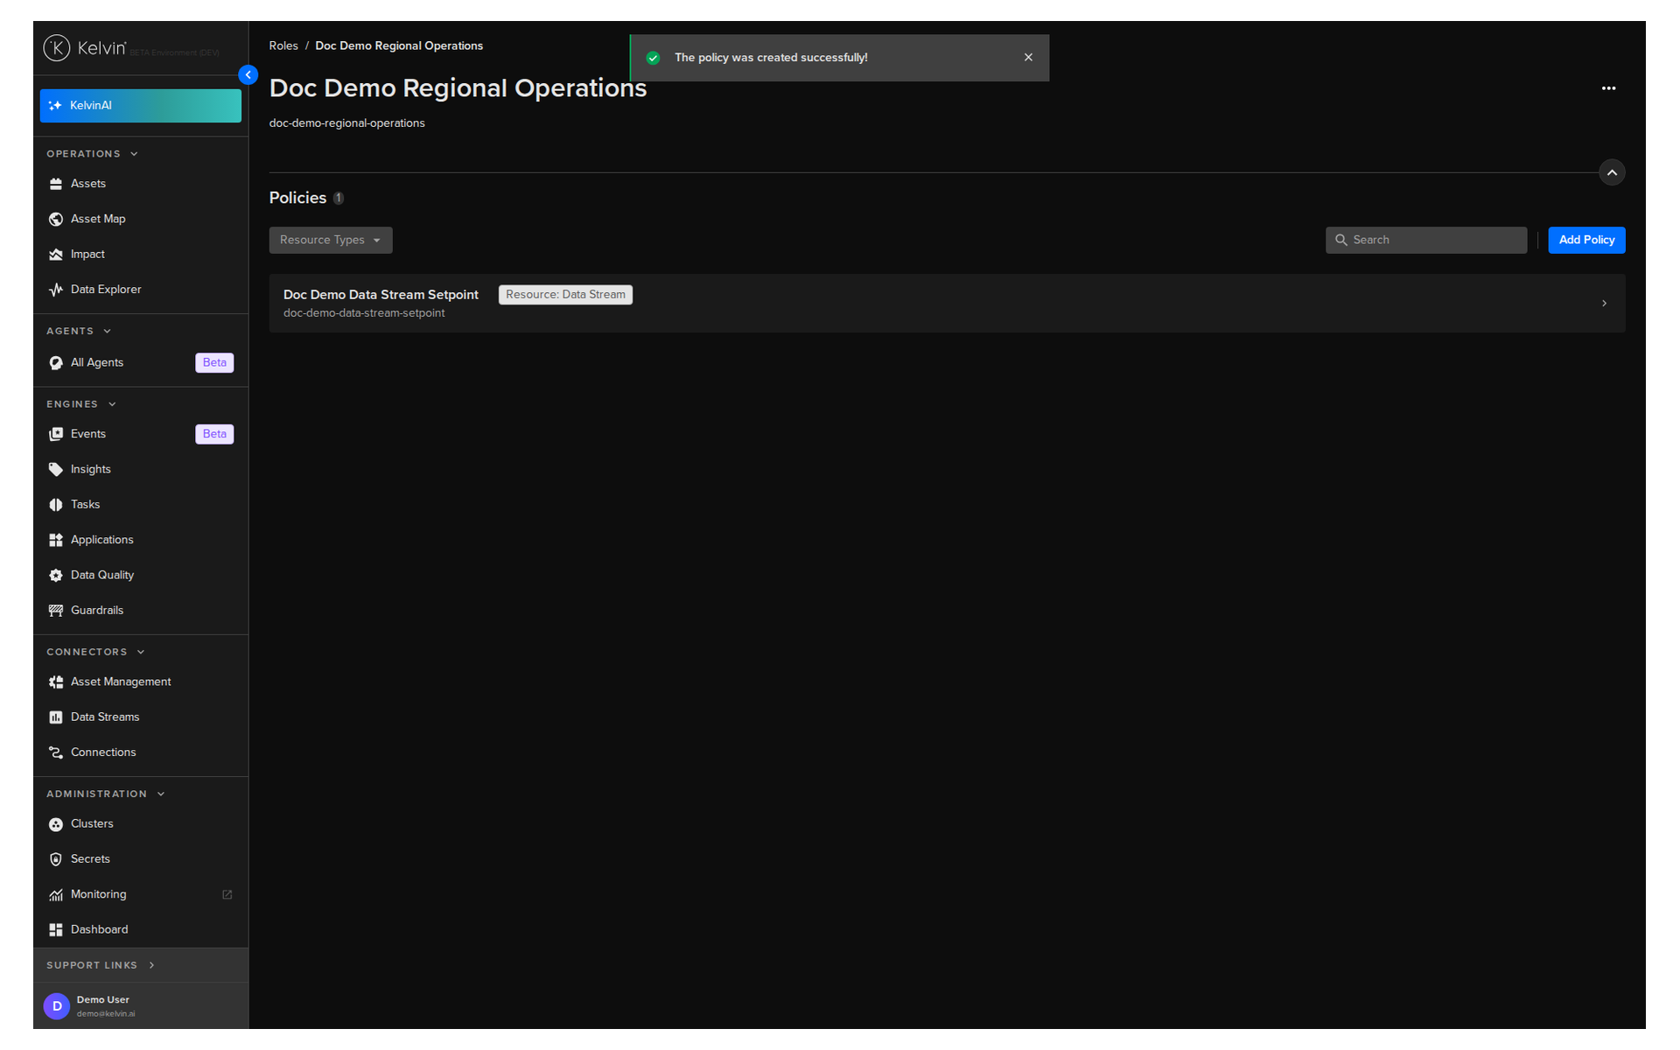Click the Doc Demo Regional Operations title

[x=458, y=88]
